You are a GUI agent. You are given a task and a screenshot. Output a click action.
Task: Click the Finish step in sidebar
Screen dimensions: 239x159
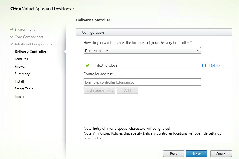tap(19, 96)
